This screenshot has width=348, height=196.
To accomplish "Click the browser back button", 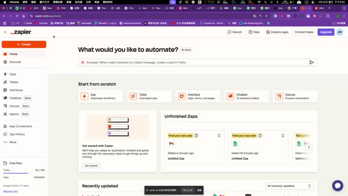I will tap(4, 16).
